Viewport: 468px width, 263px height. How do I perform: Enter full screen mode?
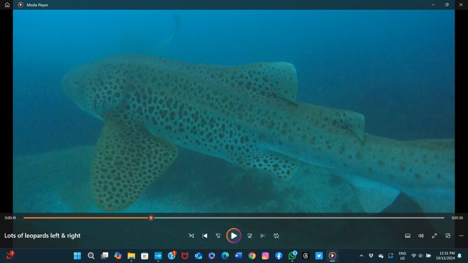click(x=434, y=236)
